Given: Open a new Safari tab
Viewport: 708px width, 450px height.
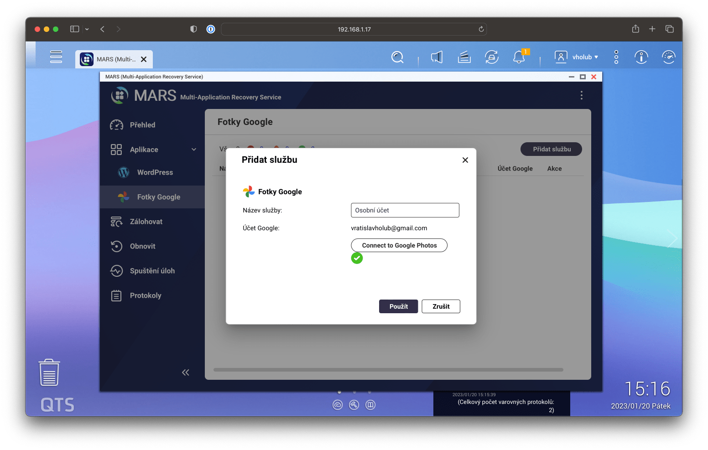Looking at the screenshot, I should [x=652, y=29].
